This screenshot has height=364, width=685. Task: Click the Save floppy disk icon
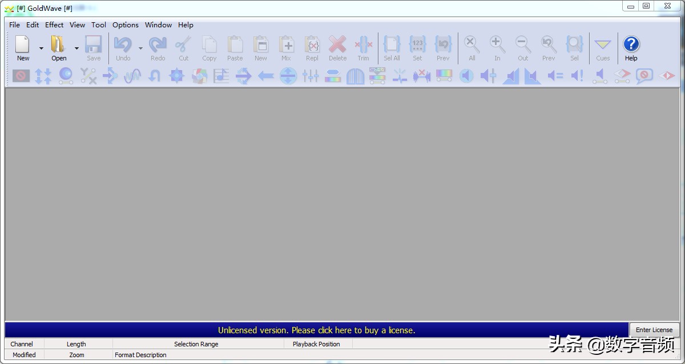coord(94,48)
